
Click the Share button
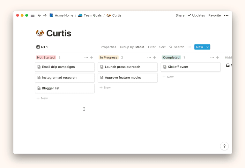(x=180, y=15)
